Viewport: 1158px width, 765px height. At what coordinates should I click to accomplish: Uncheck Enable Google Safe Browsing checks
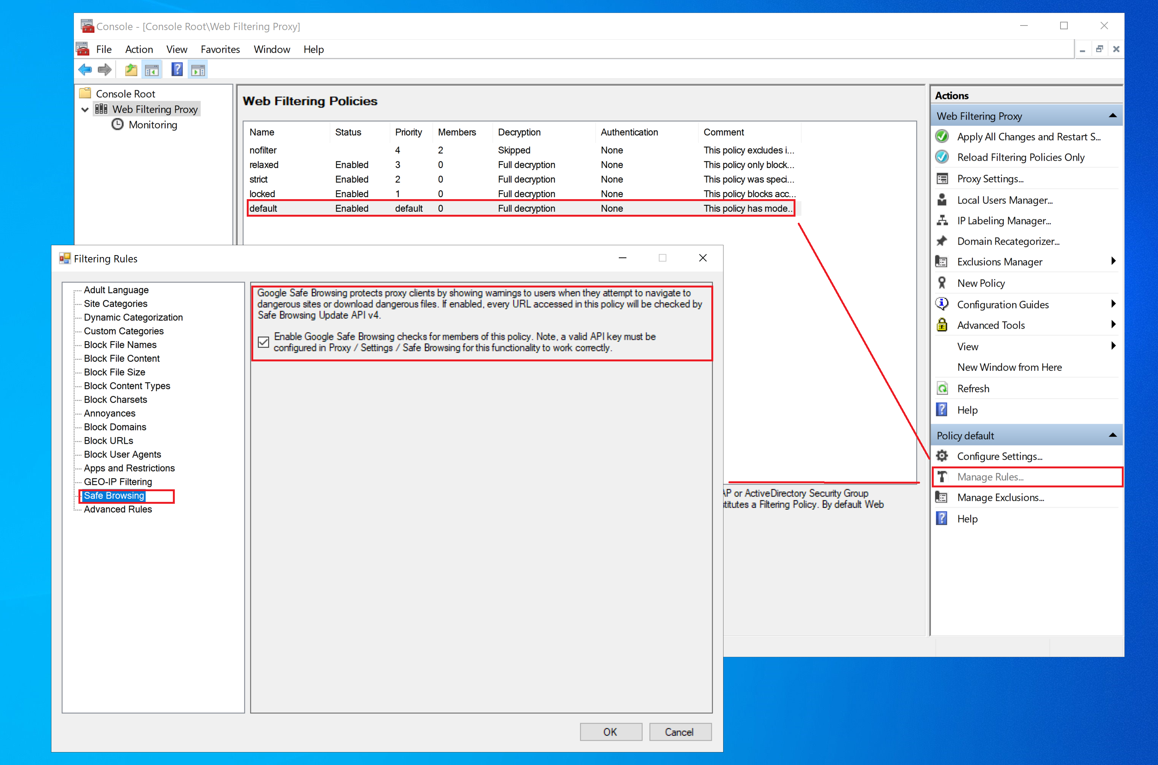coord(264,342)
